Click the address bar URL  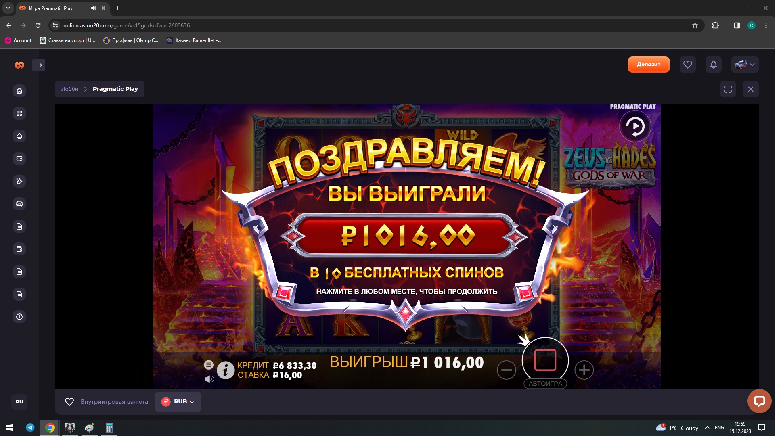click(126, 25)
